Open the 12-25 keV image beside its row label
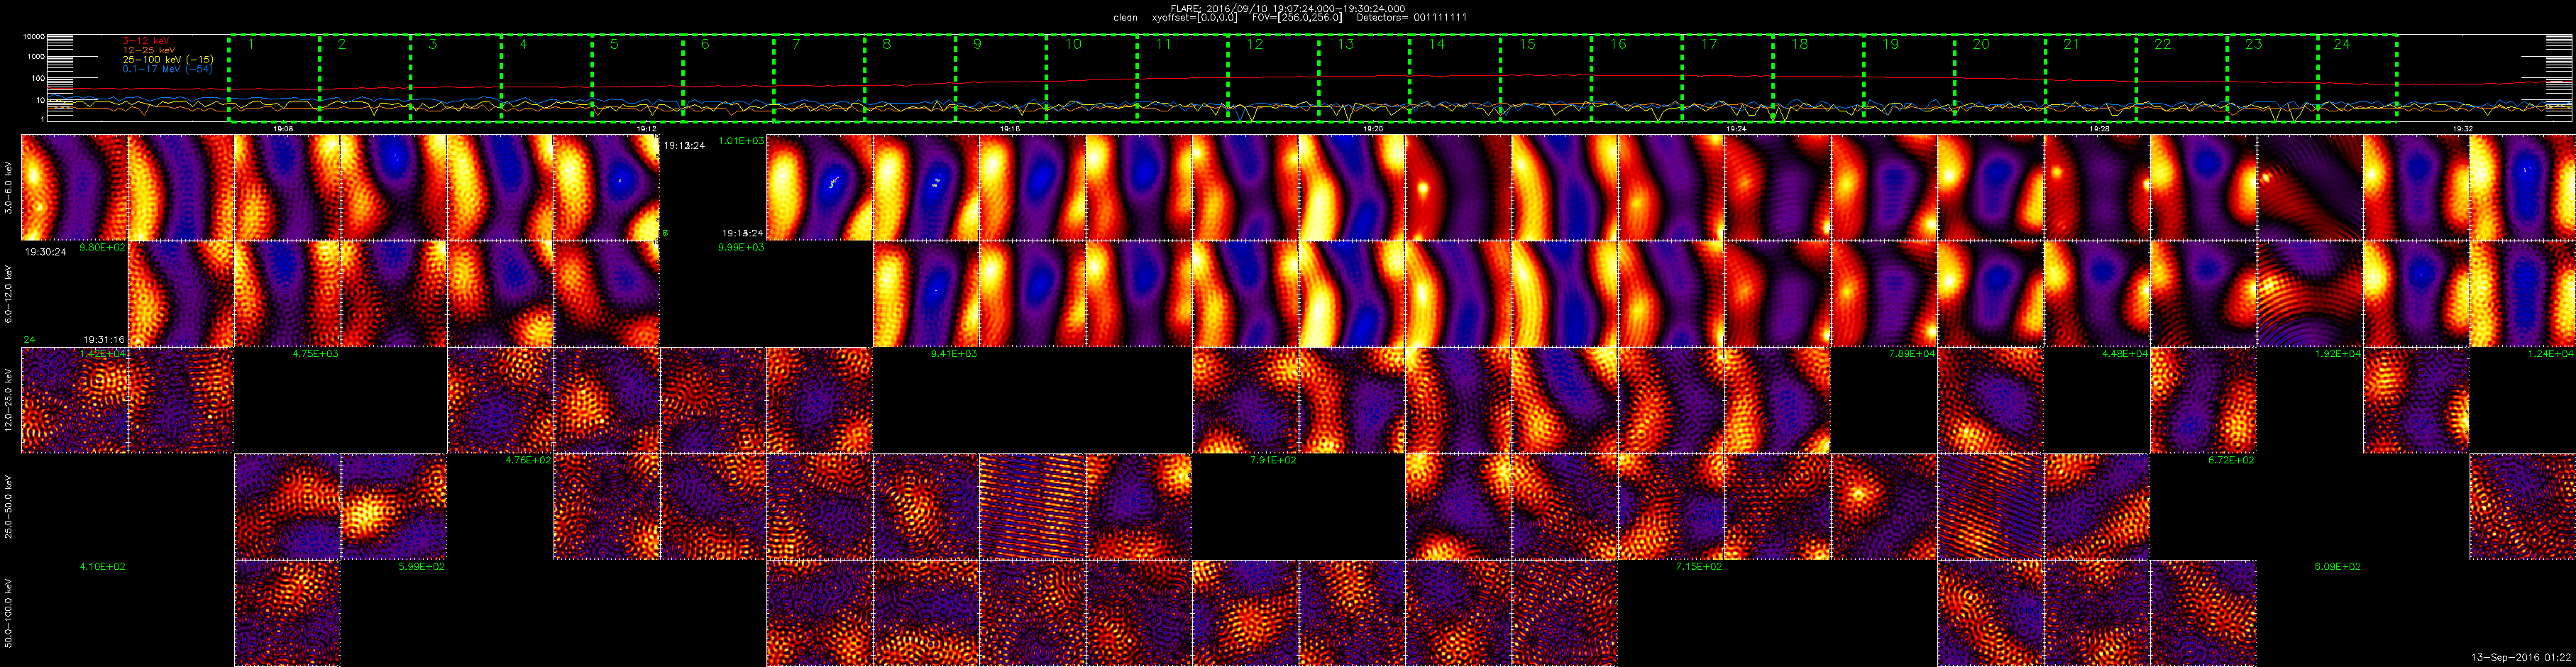The height and width of the screenshot is (667, 2576). 74,400
